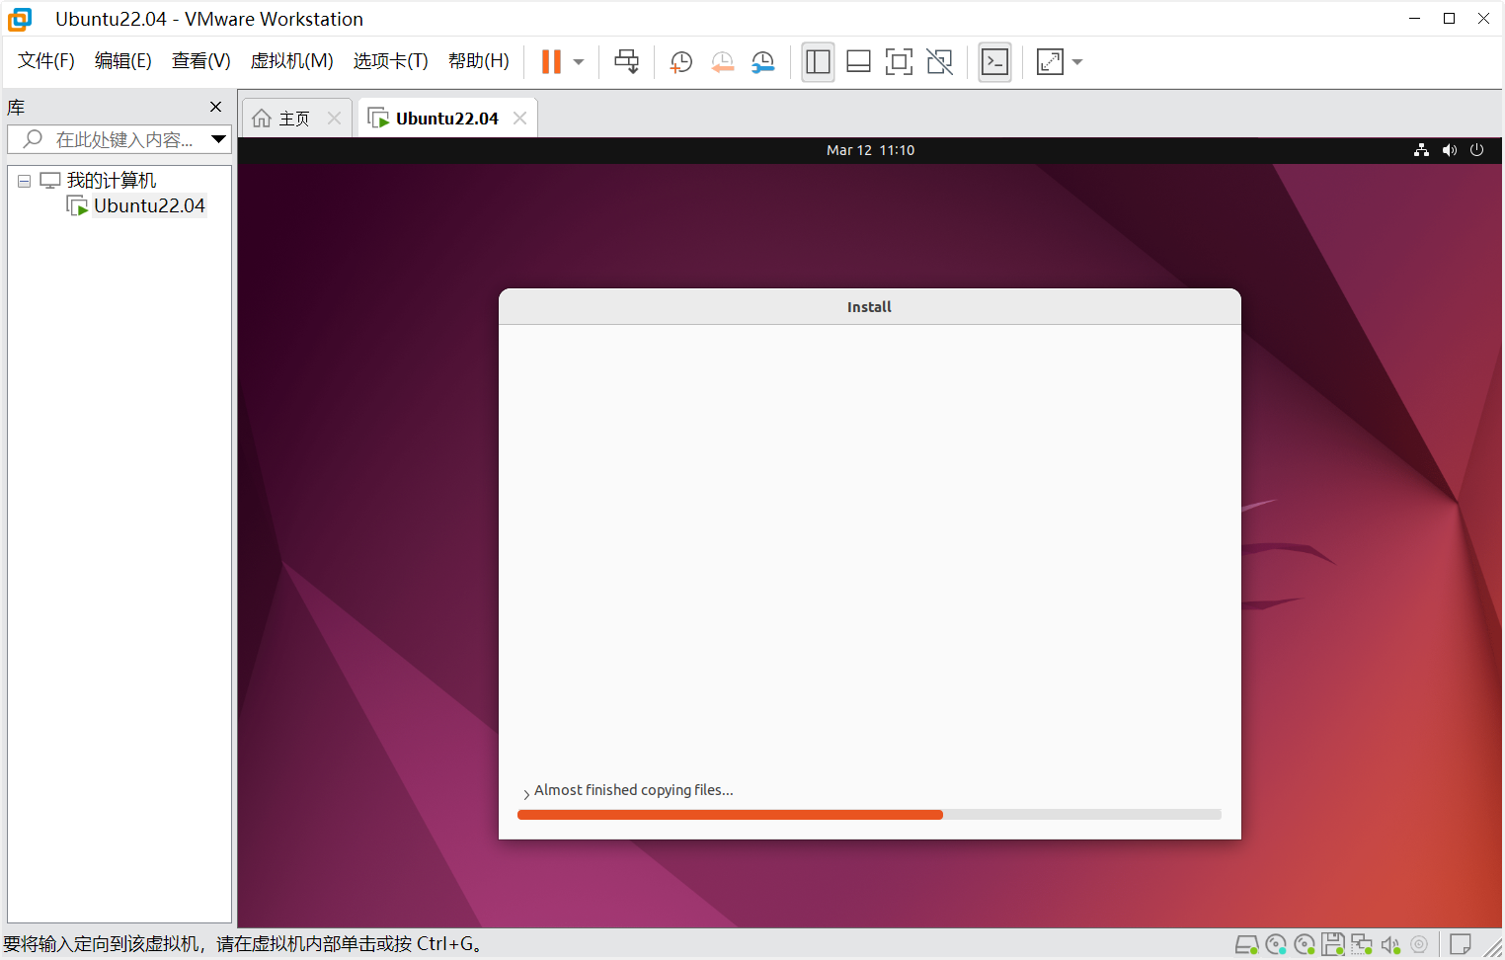Open the console view icon
The image size is (1505, 960).
pyautogui.click(x=994, y=62)
